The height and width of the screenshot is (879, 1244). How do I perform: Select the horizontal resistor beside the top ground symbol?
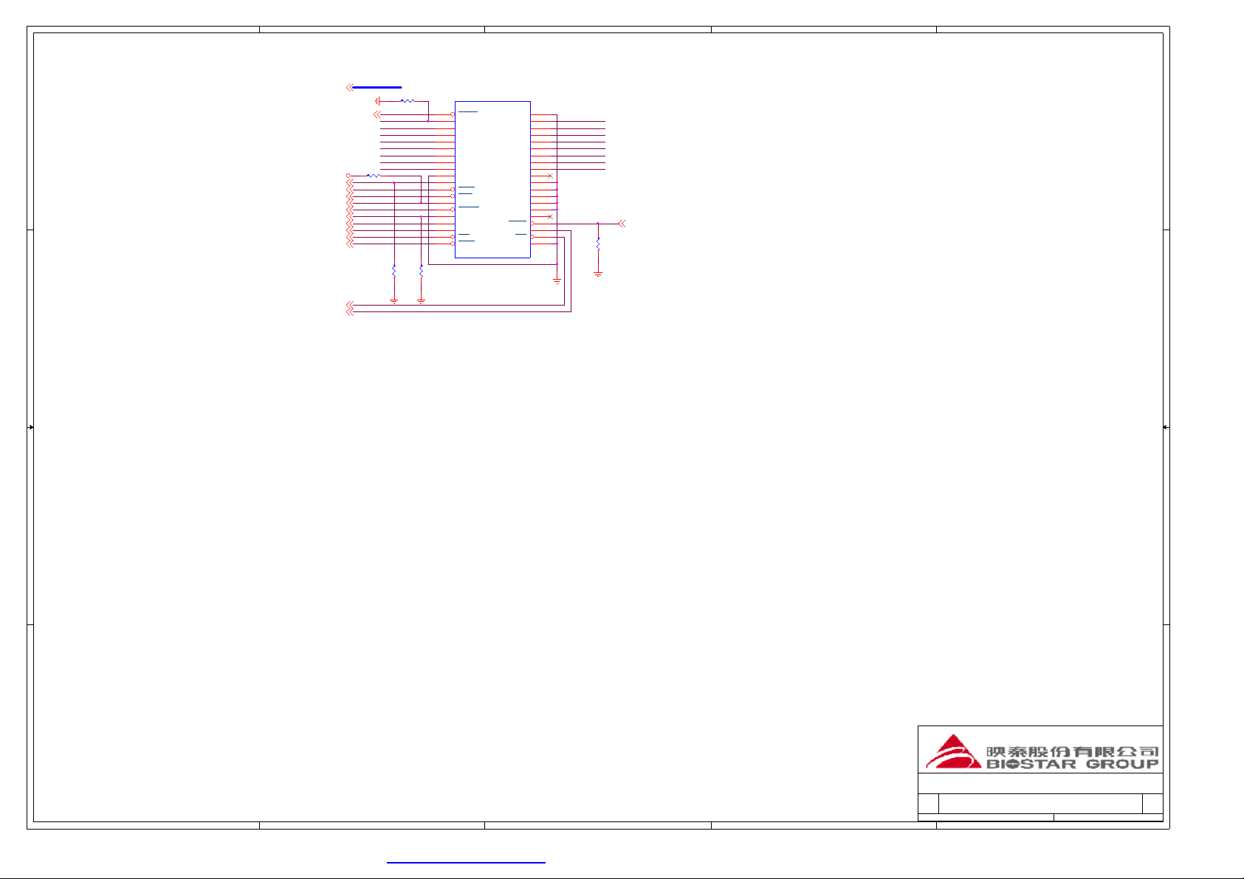pos(408,101)
